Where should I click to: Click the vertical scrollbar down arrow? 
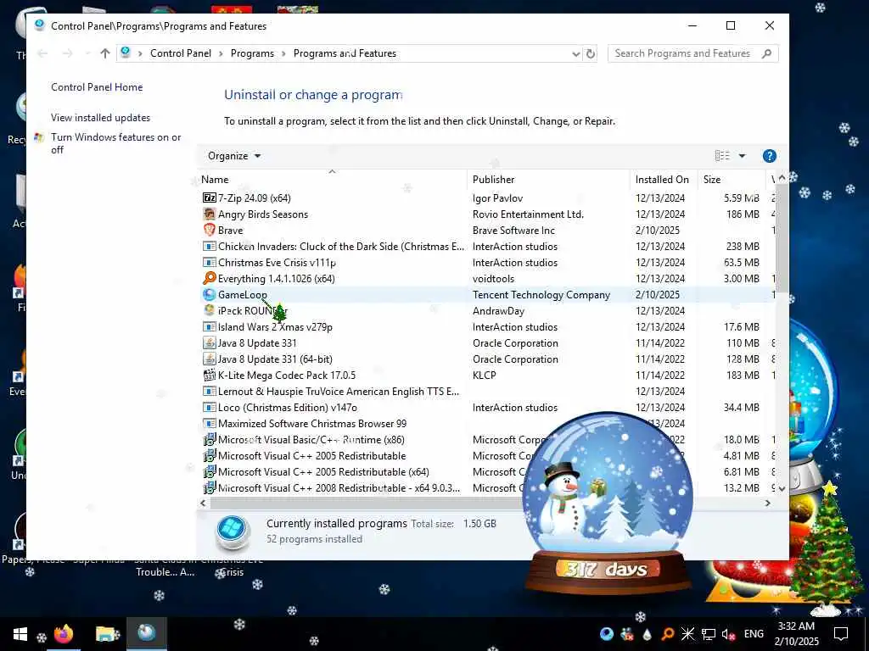[x=782, y=489]
